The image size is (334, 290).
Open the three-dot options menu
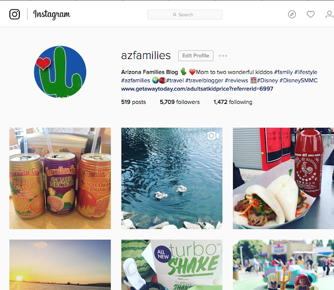tap(223, 56)
